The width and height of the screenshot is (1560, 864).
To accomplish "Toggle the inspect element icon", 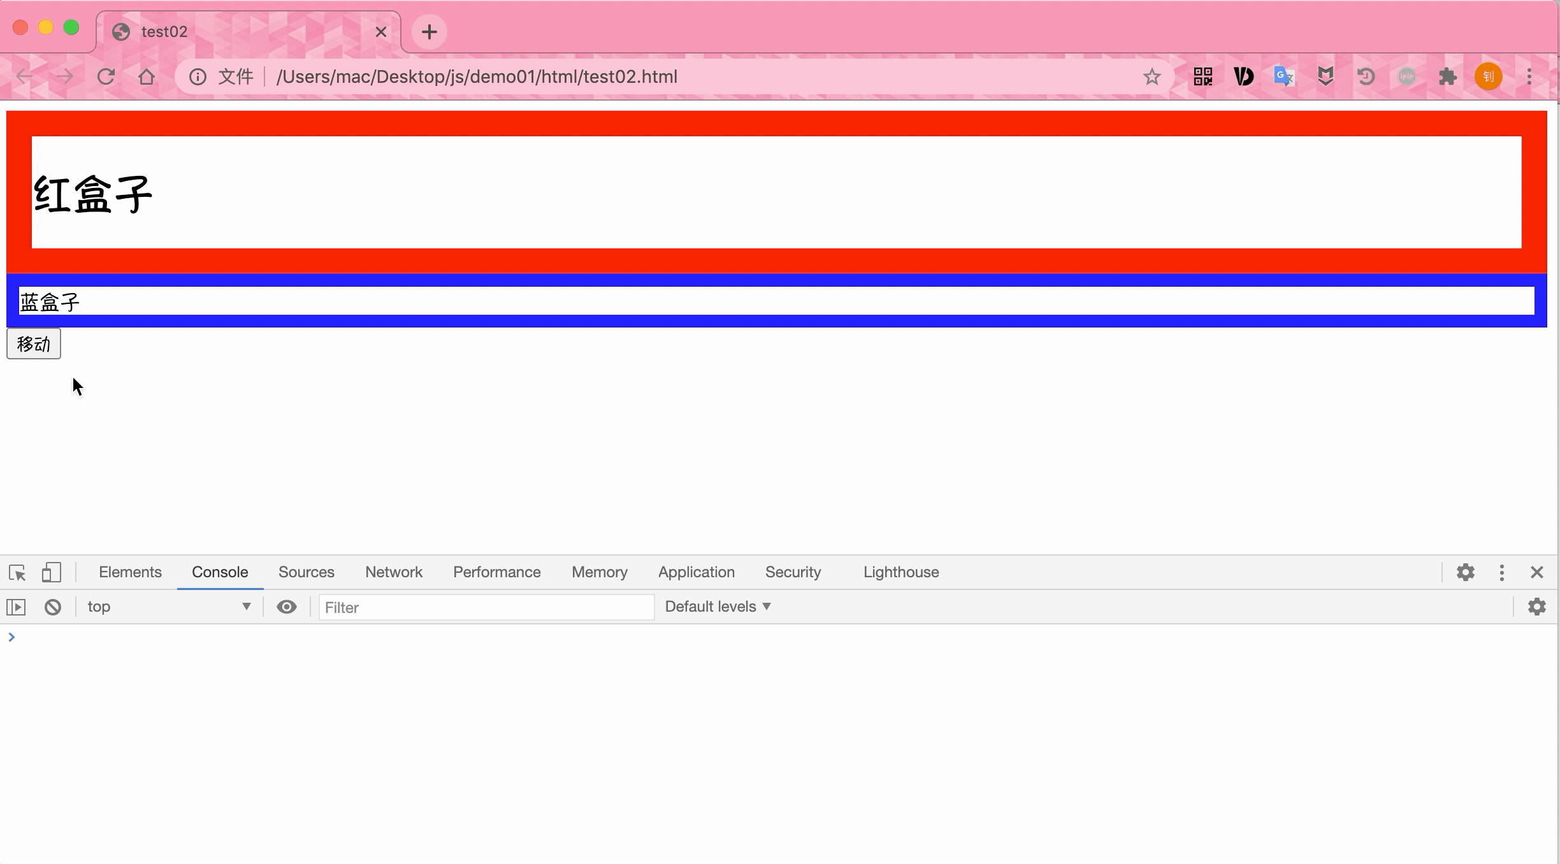I will (17, 572).
